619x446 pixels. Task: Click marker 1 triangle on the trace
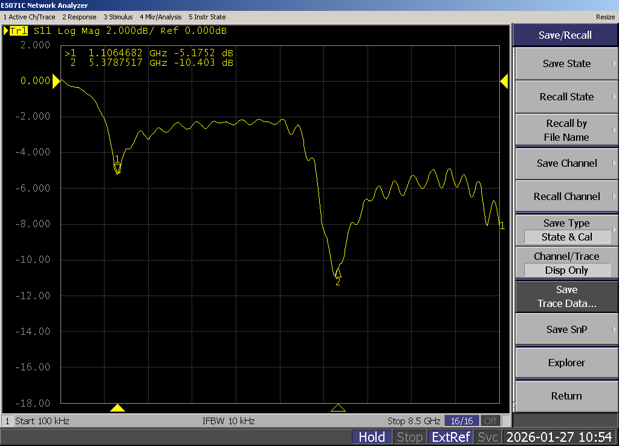117,169
